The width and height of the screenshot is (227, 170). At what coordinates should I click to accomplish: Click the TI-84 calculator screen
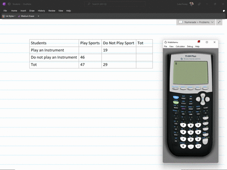coord(191,73)
